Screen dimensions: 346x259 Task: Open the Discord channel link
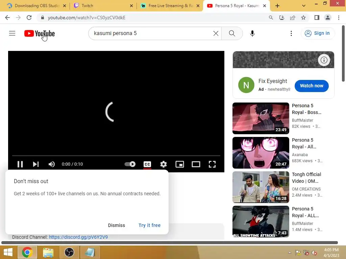(x=78, y=237)
